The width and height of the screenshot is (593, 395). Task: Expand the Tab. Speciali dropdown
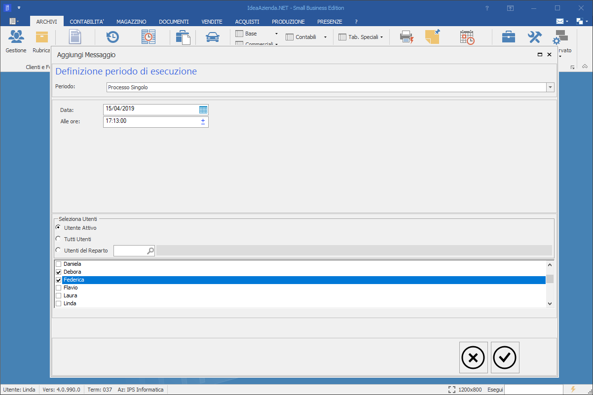(x=381, y=37)
